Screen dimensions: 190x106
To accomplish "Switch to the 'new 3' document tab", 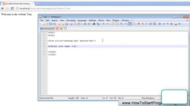I will pyautogui.click(x=61, y=29).
